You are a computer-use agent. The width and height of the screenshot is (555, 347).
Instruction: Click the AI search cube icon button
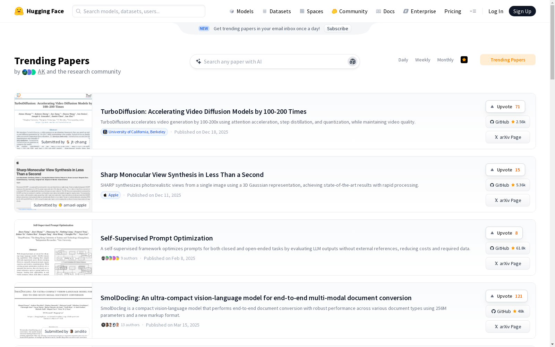tap(352, 61)
